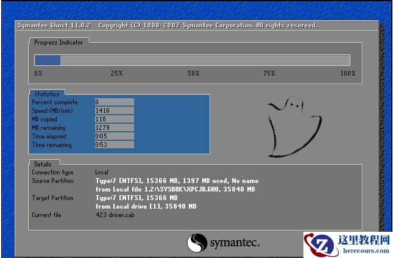Click the target Type:7 [NTFS], 15366 MB line

[x=136, y=198]
